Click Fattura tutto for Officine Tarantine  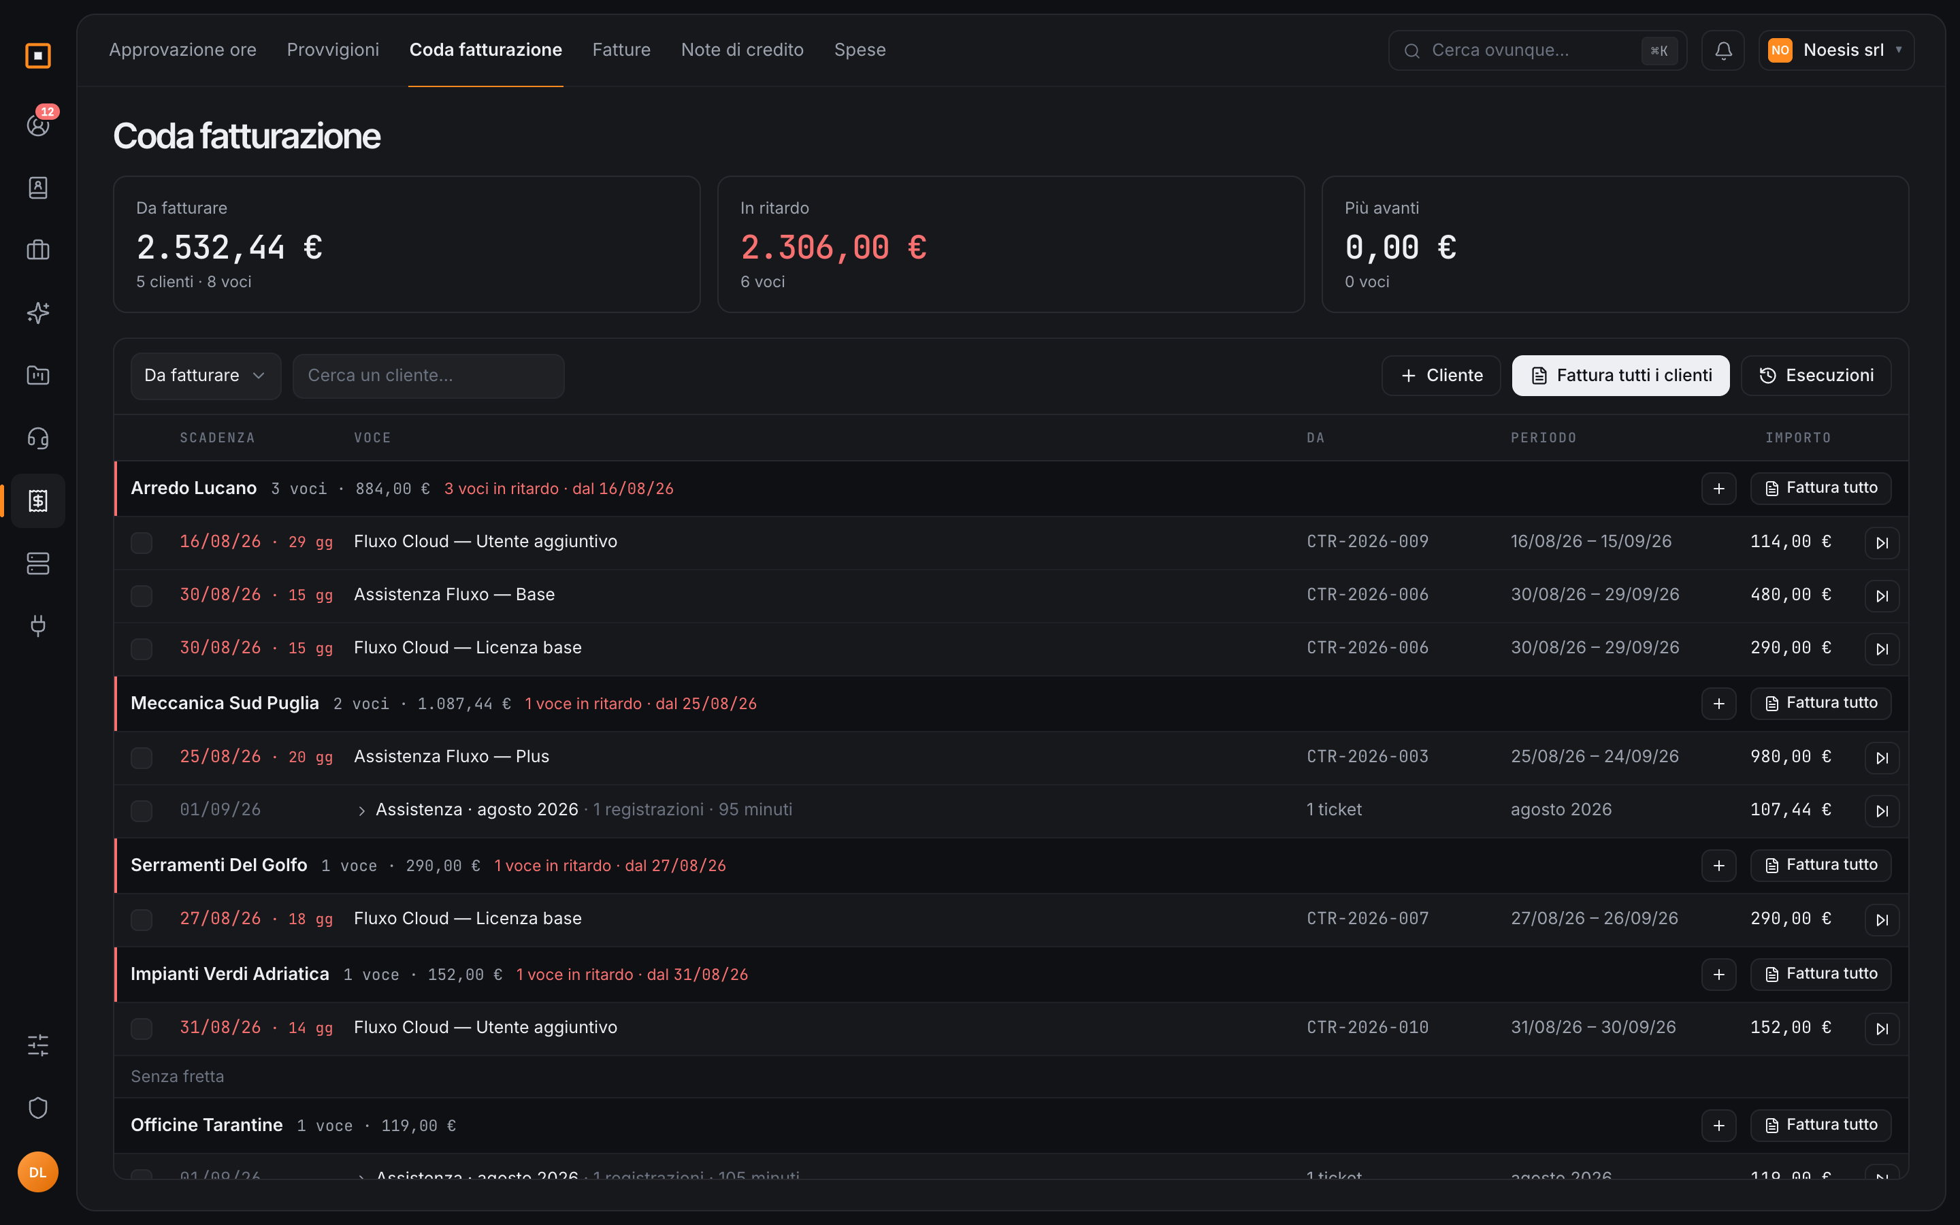[x=1820, y=1126]
